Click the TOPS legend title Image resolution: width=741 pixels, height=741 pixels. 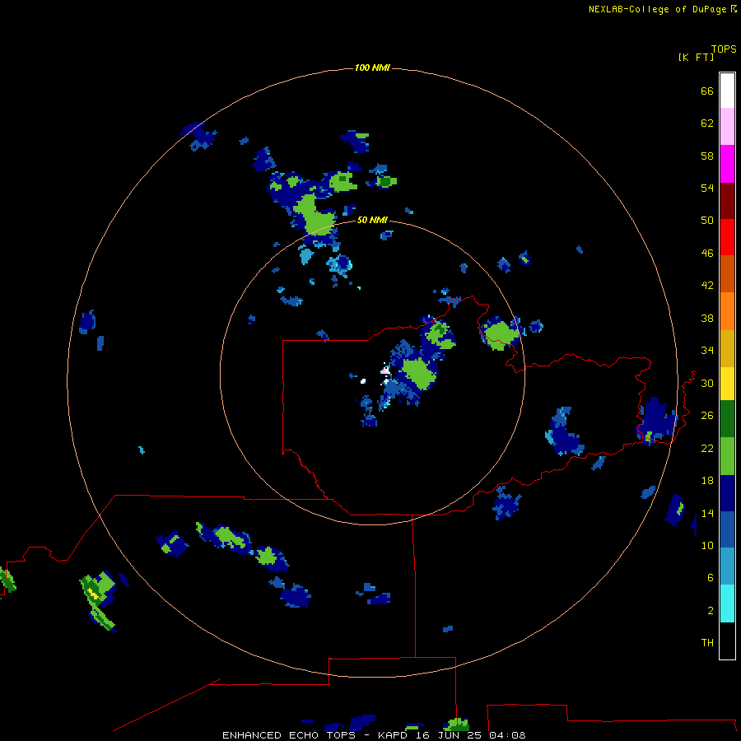pyautogui.click(x=724, y=49)
